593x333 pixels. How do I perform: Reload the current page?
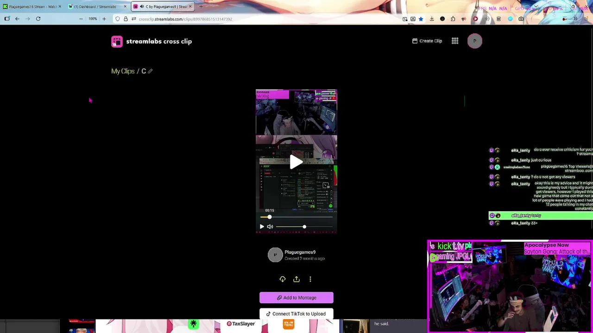(38, 19)
